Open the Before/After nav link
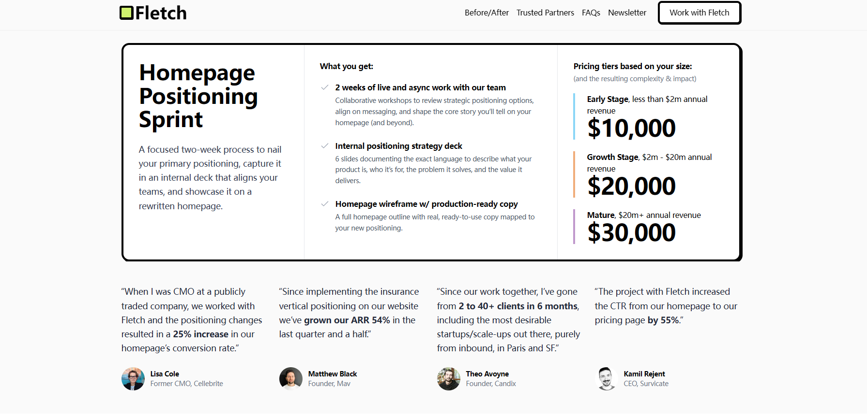Viewport: 867px width, 417px height. [487, 13]
